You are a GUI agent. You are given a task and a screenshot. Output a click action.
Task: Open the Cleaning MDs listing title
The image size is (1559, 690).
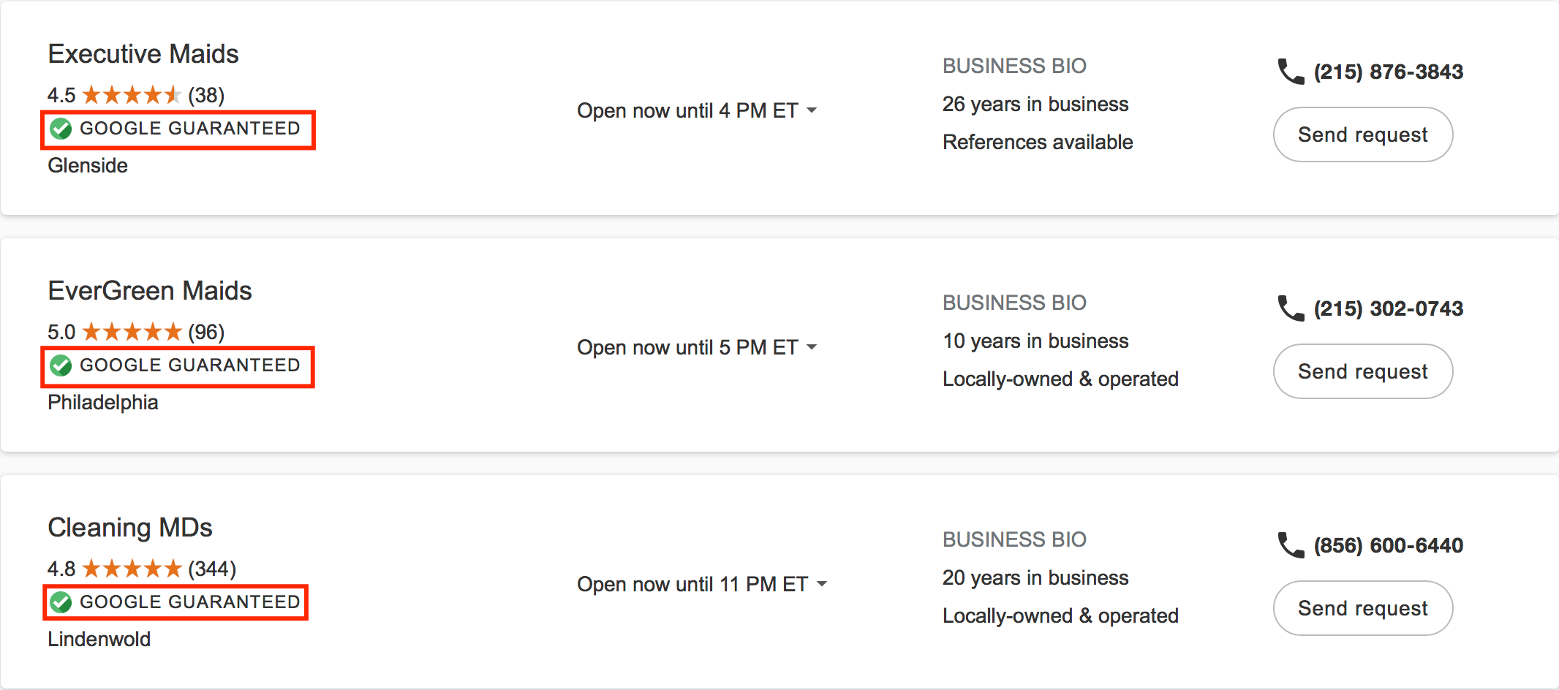[130, 528]
